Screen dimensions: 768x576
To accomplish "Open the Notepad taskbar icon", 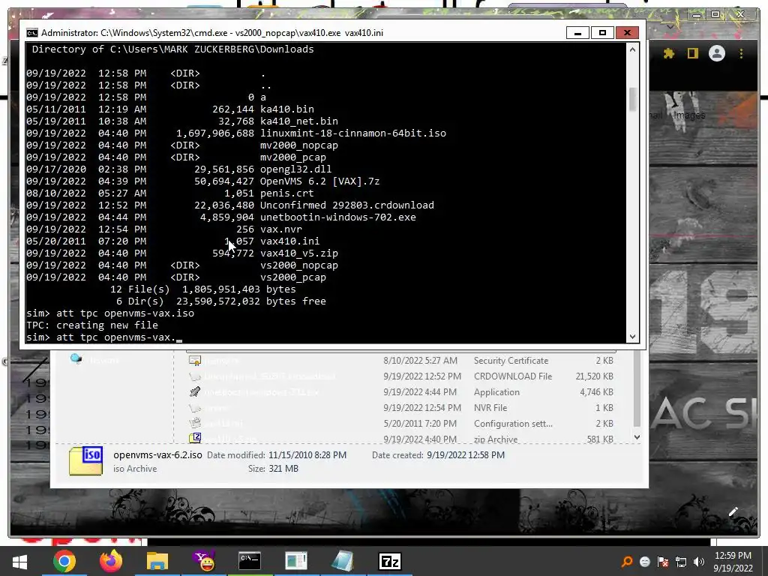I will pos(342,561).
